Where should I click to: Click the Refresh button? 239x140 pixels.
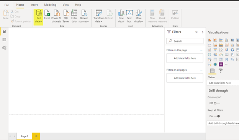(x=109, y=14)
